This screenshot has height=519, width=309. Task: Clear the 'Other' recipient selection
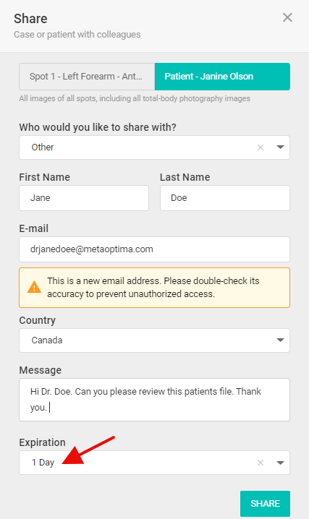coord(261,147)
